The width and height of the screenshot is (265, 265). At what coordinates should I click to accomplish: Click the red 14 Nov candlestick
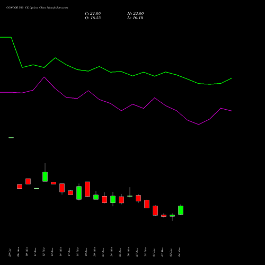click(x=62, y=188)
